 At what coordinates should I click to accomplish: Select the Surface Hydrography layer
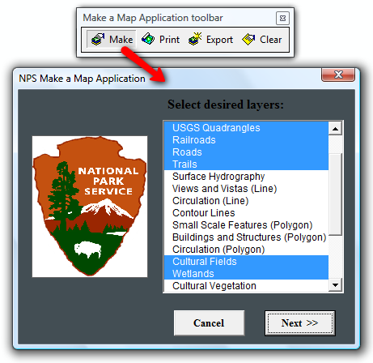[246, 177]
